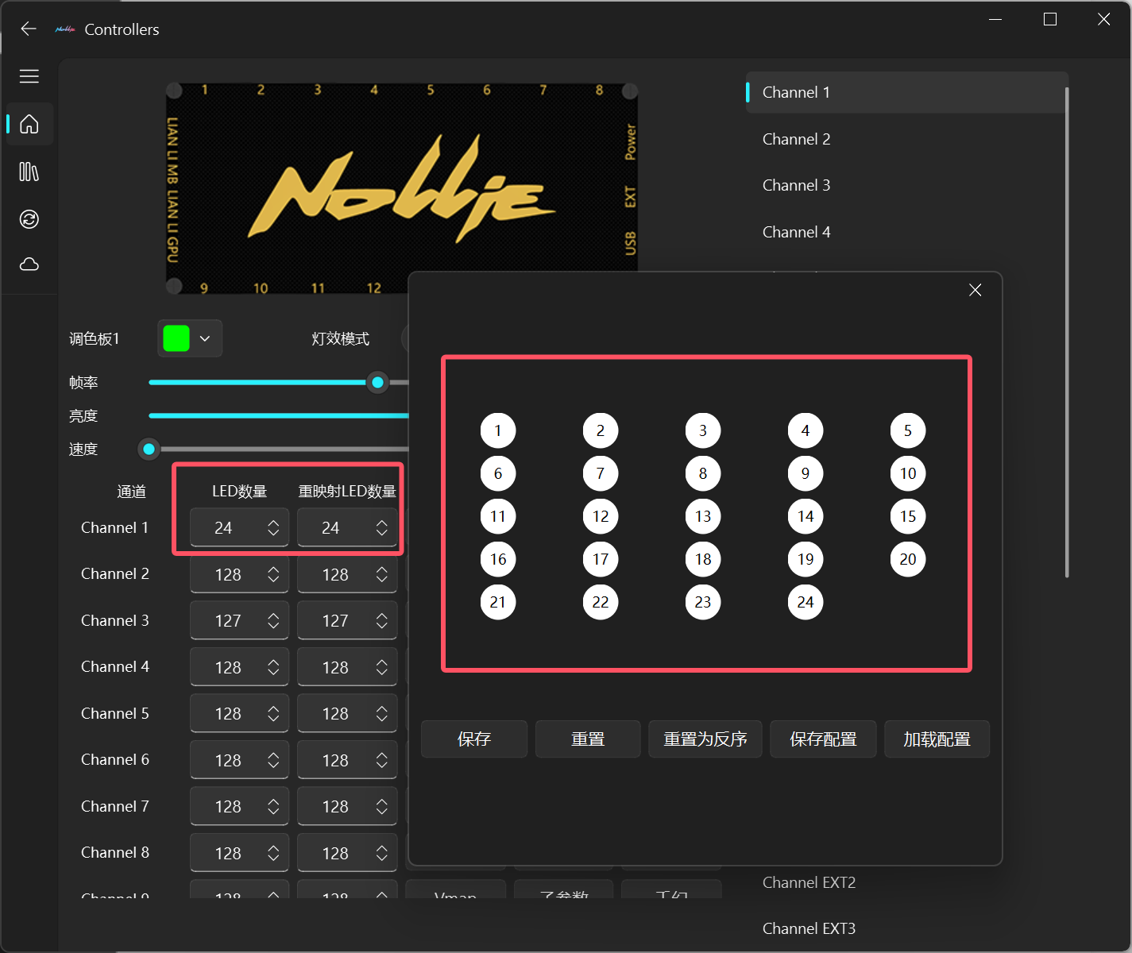This screenshot has width=1132, height=953.
Task: Select LED node 16 in remap grid
Action: coord(498,560)
